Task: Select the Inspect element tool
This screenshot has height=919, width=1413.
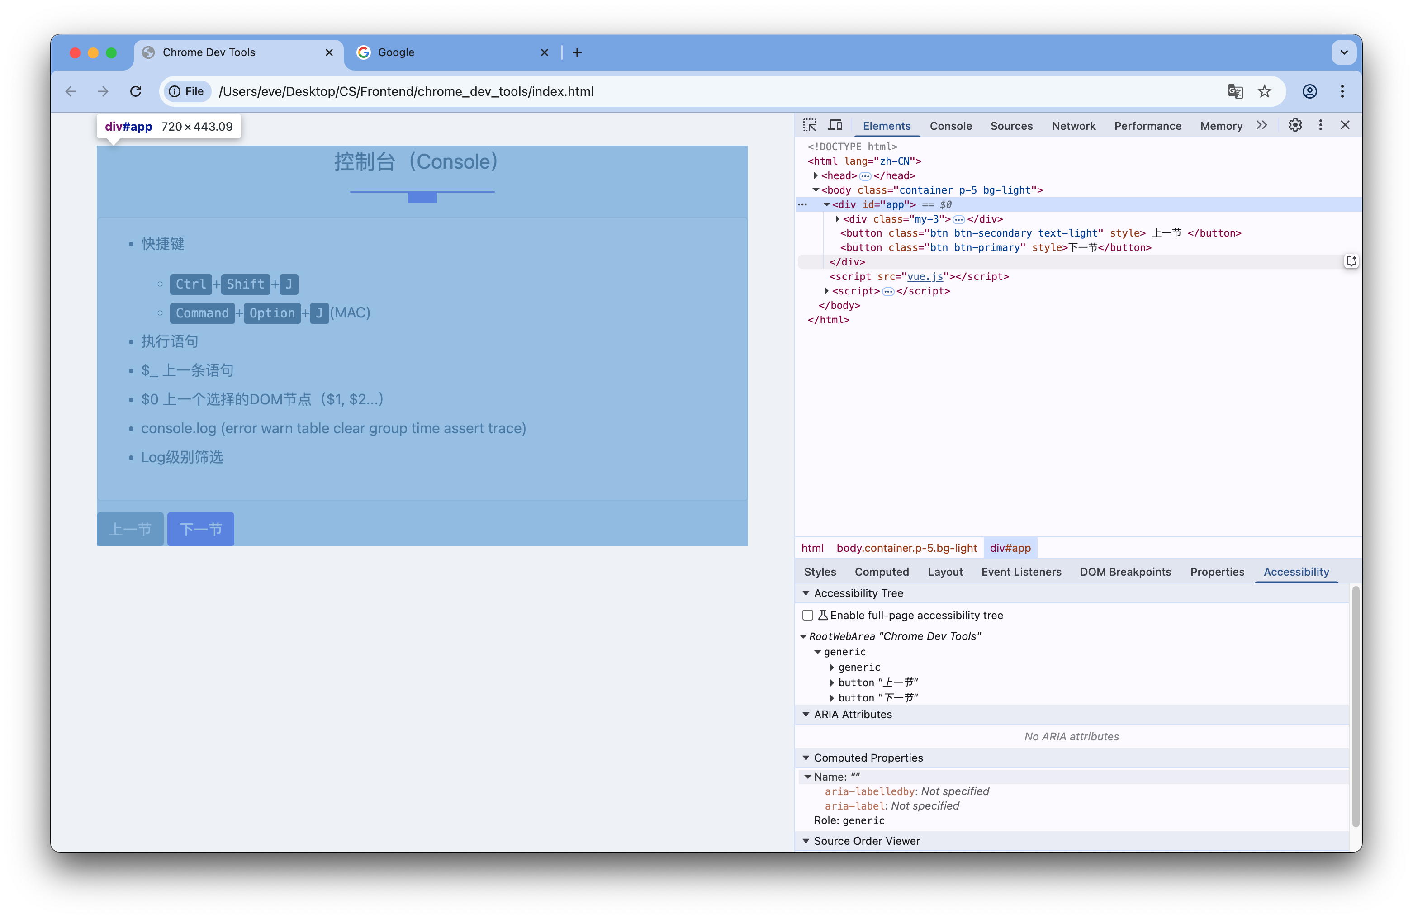Action: [809, 125]
